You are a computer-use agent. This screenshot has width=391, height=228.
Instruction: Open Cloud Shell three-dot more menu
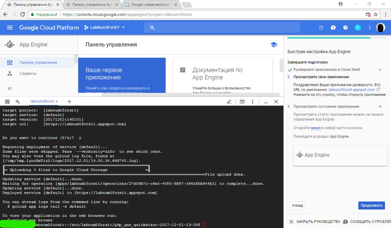(253, 102)
